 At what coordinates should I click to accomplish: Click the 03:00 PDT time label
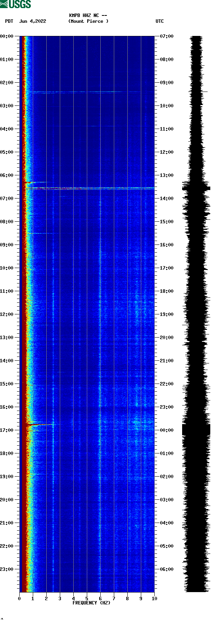[7, 106]
